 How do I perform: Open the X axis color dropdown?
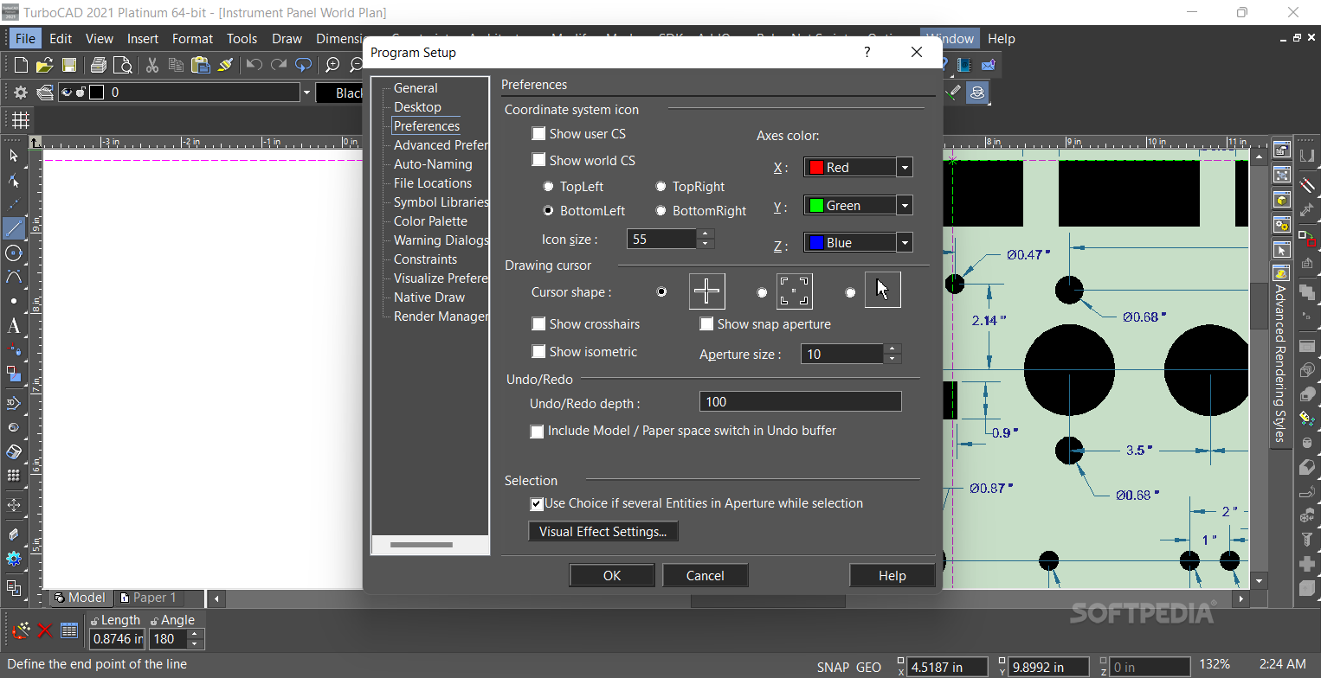coord(905,168)
